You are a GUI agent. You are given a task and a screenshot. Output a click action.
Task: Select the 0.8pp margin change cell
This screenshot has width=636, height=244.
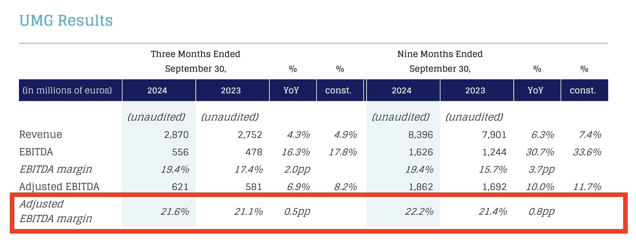click(x=541, y=211)
